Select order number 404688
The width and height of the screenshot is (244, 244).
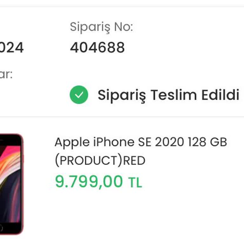(97, 48)
